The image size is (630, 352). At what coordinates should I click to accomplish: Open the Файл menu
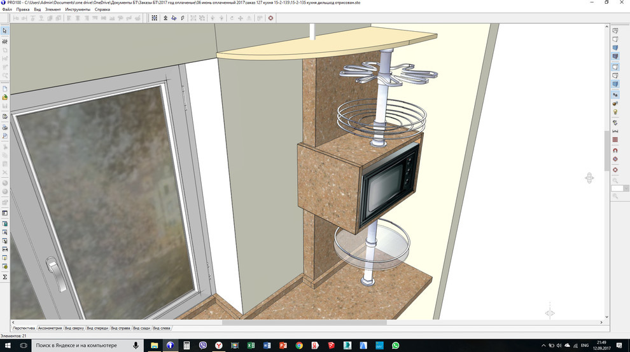[x=7, y=10]
